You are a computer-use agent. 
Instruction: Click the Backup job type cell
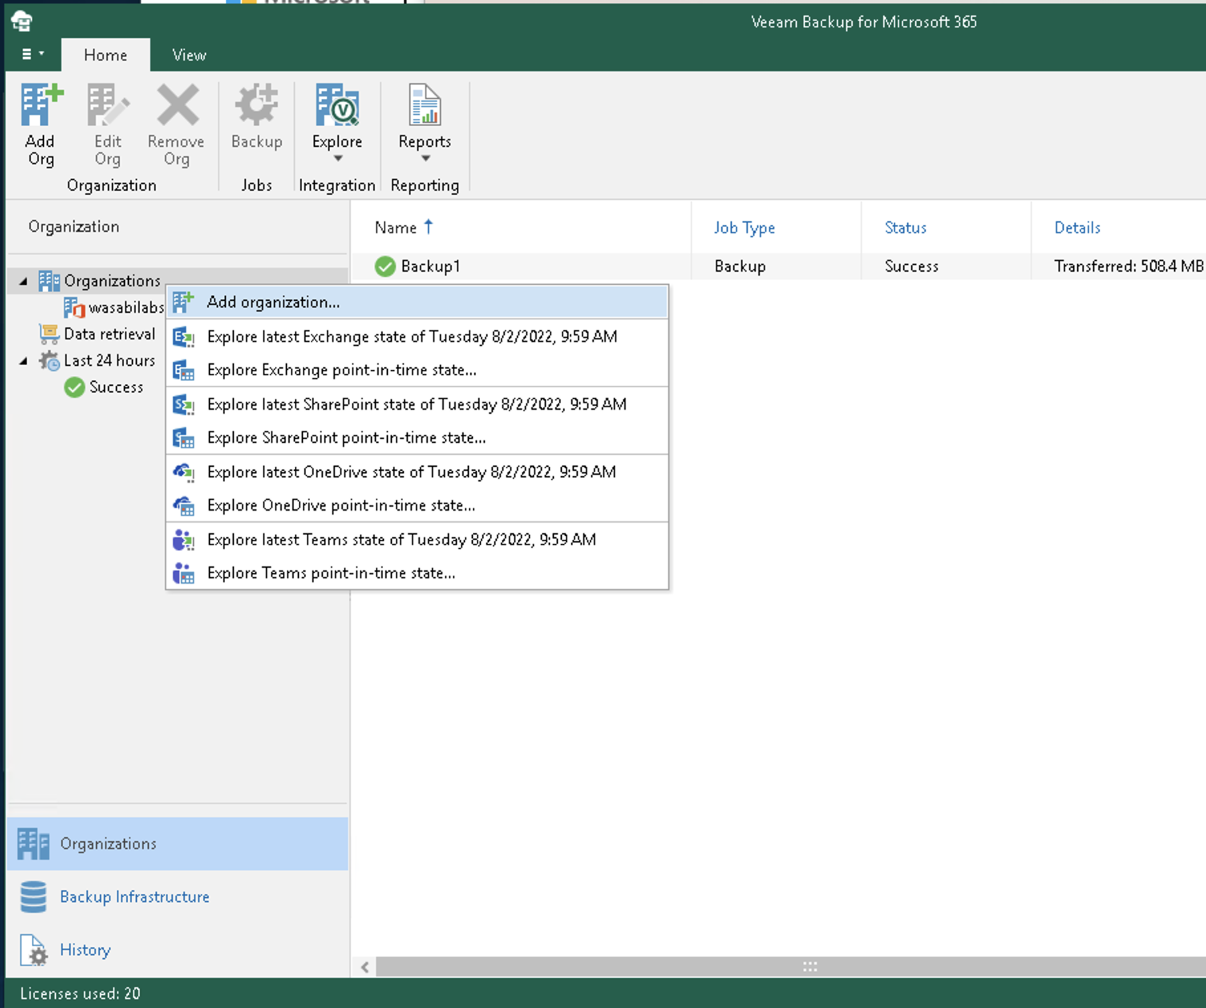click(x=740, y=266)
